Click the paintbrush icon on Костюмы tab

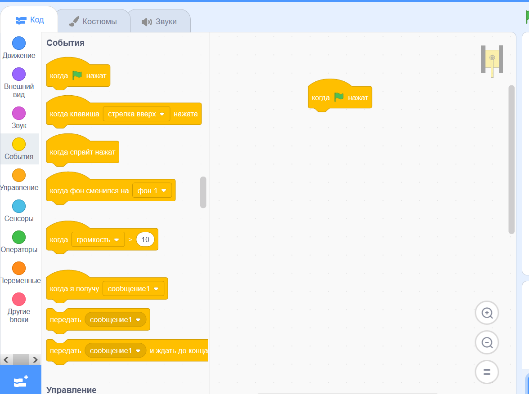click(x=74, y=21)
